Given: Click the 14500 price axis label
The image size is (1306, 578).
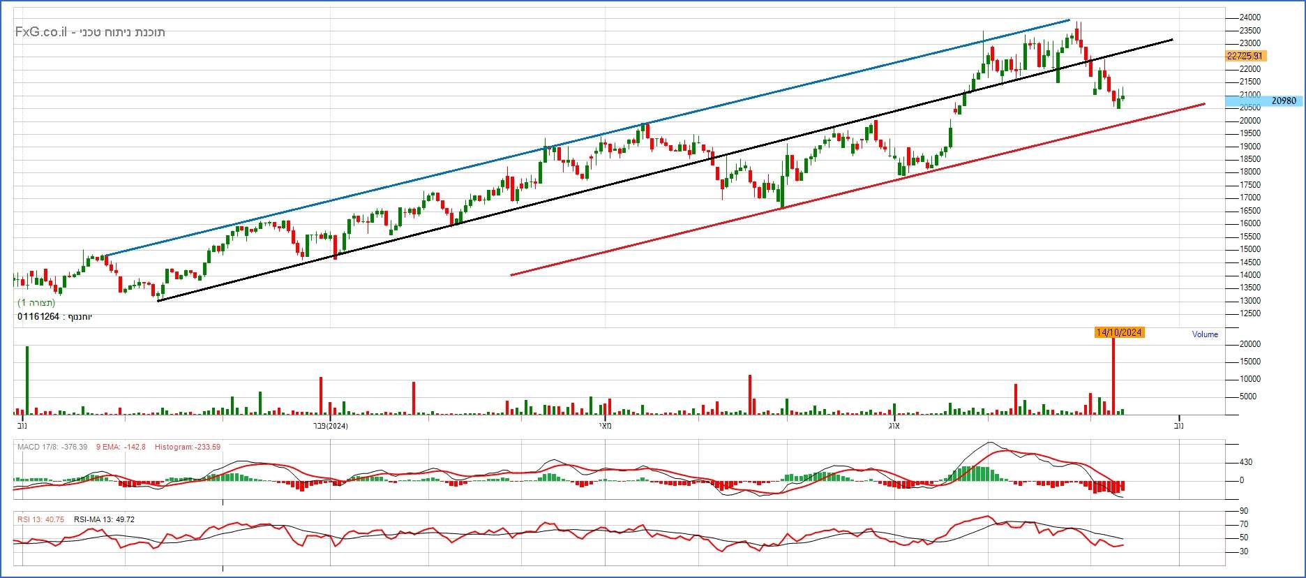Looking at the screenshot, I should pyautogui.click(x=1249, y=262).
